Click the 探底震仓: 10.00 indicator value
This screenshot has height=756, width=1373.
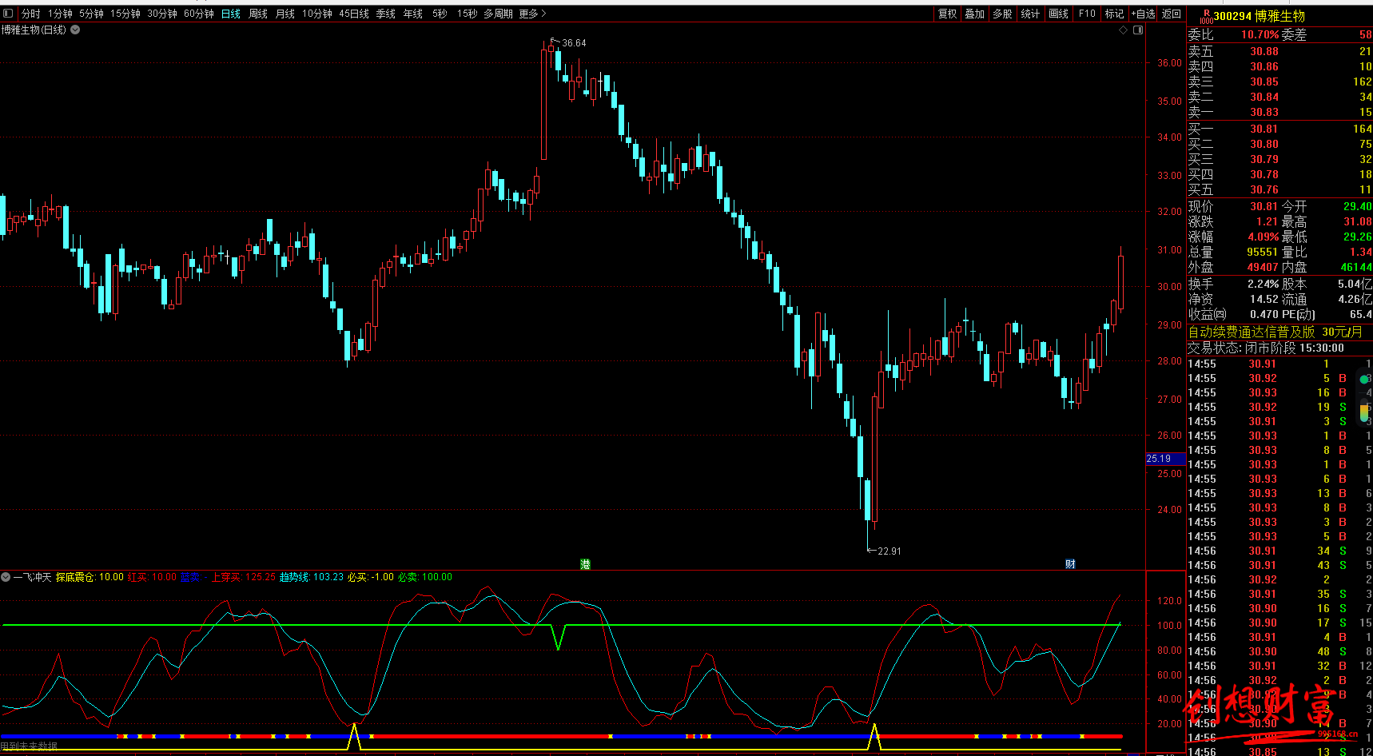point(90,577)
